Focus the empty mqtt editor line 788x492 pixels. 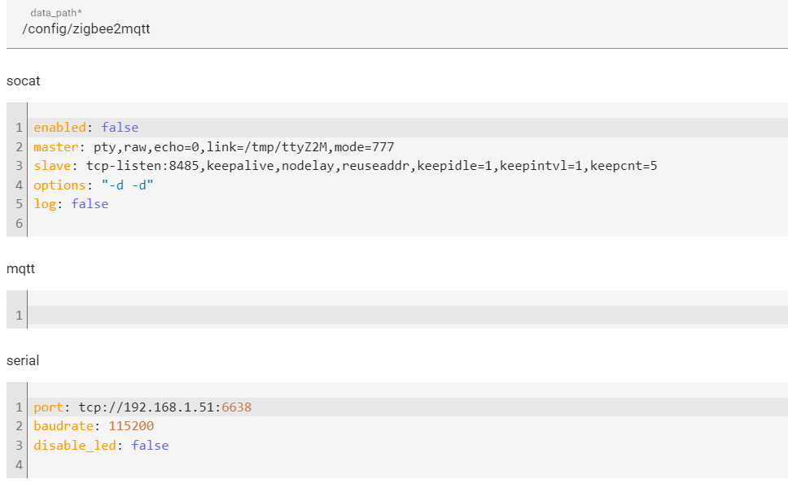326,316
